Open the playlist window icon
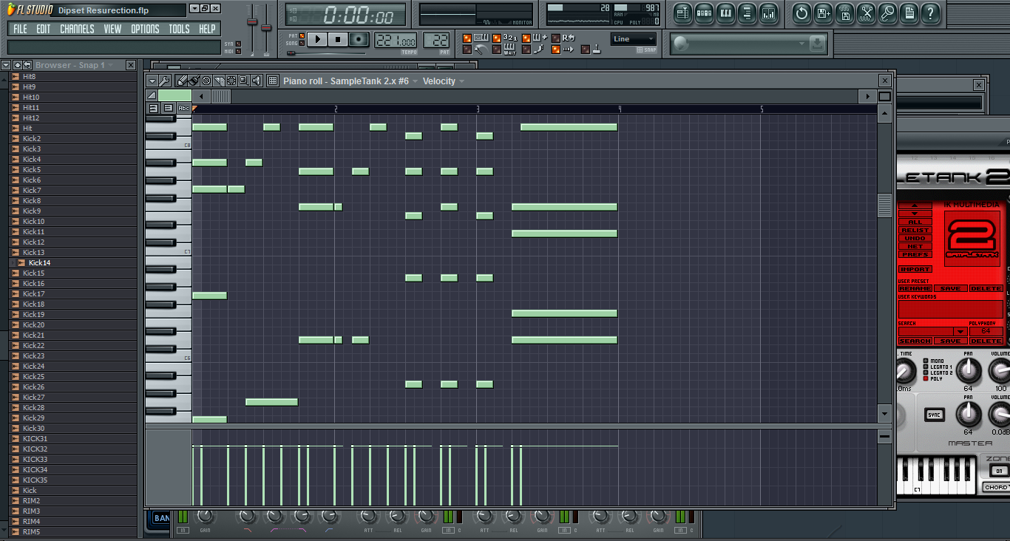This screenshot has height=541, width=1010. point(682,13)
